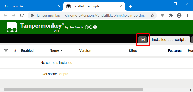Switch to Νέα καρτέλα browser tab

[x=31, y=6]
